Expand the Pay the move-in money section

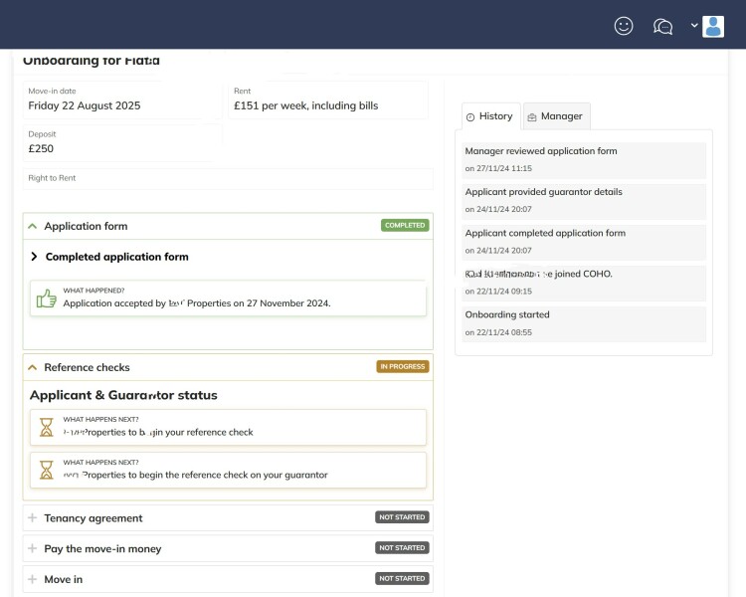pos(33,548)
